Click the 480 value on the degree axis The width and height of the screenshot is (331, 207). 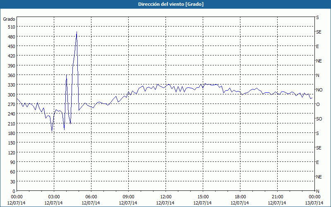pos(12,37)
